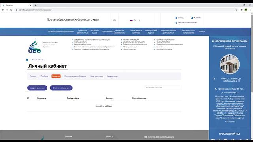The height and width of the screenshot is (142, 253).
Task: Select the highlighted Вакансии tab
Action: click(56, 76)
